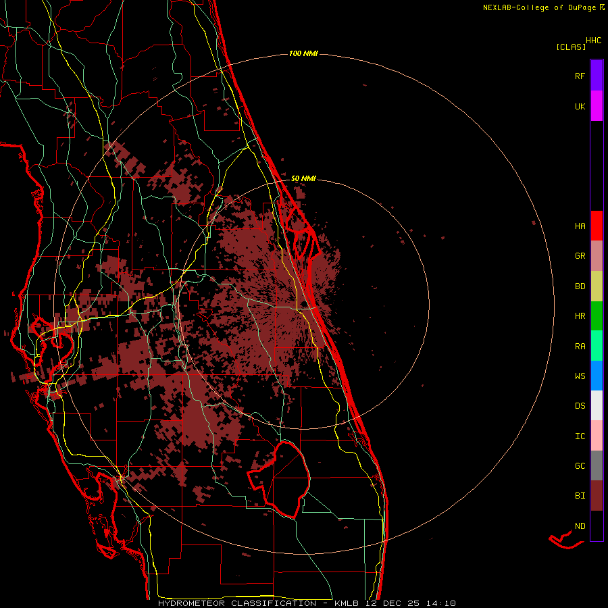Click the RF legend label
This screenshot has height=608, width=608.
tap(580, 76)
